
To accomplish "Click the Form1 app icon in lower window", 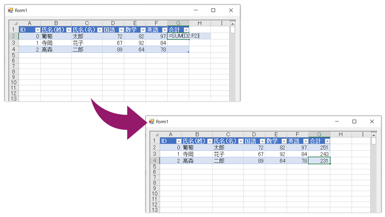I will click(151, 122).
